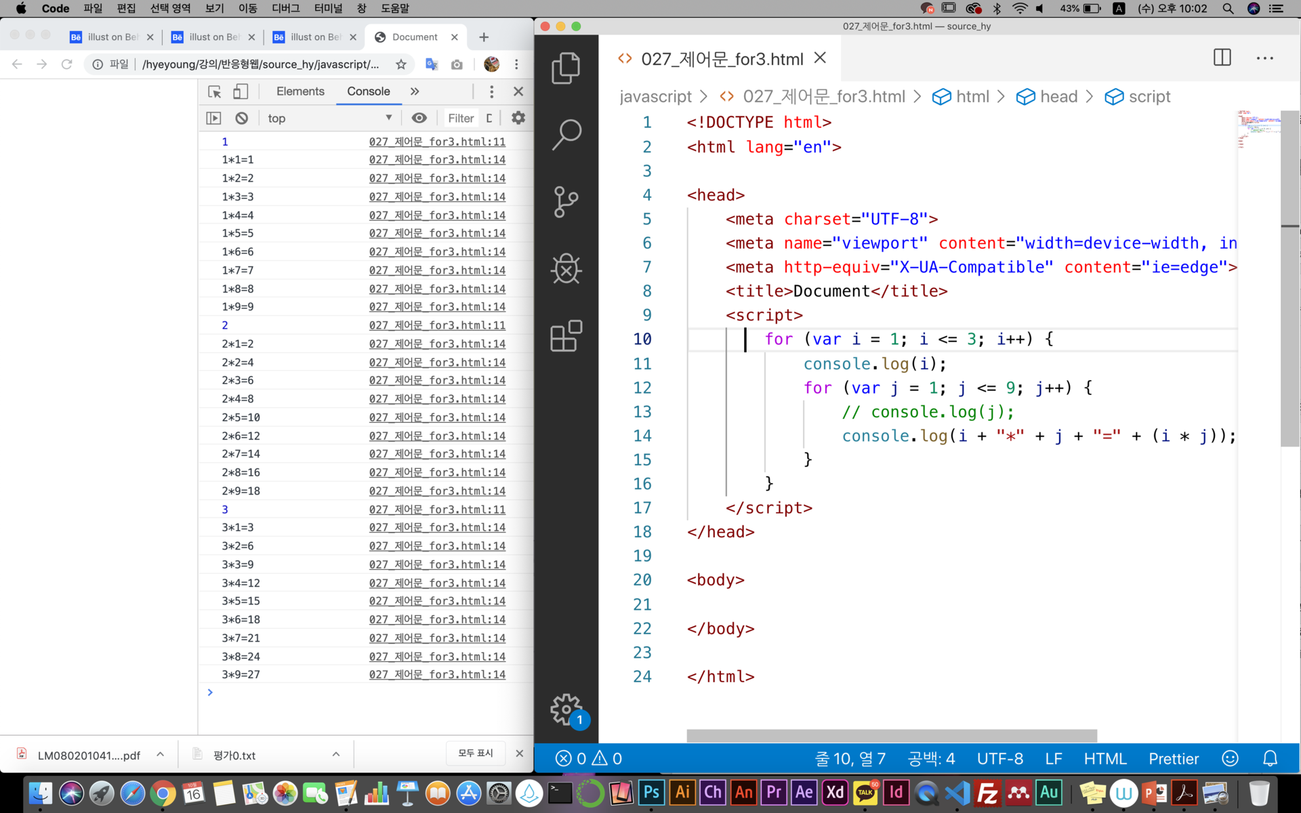Screen dimensions: 1301x813
Task: Open 027_제어문_for3.html:11 source link
Action: [x=437, y=142]
